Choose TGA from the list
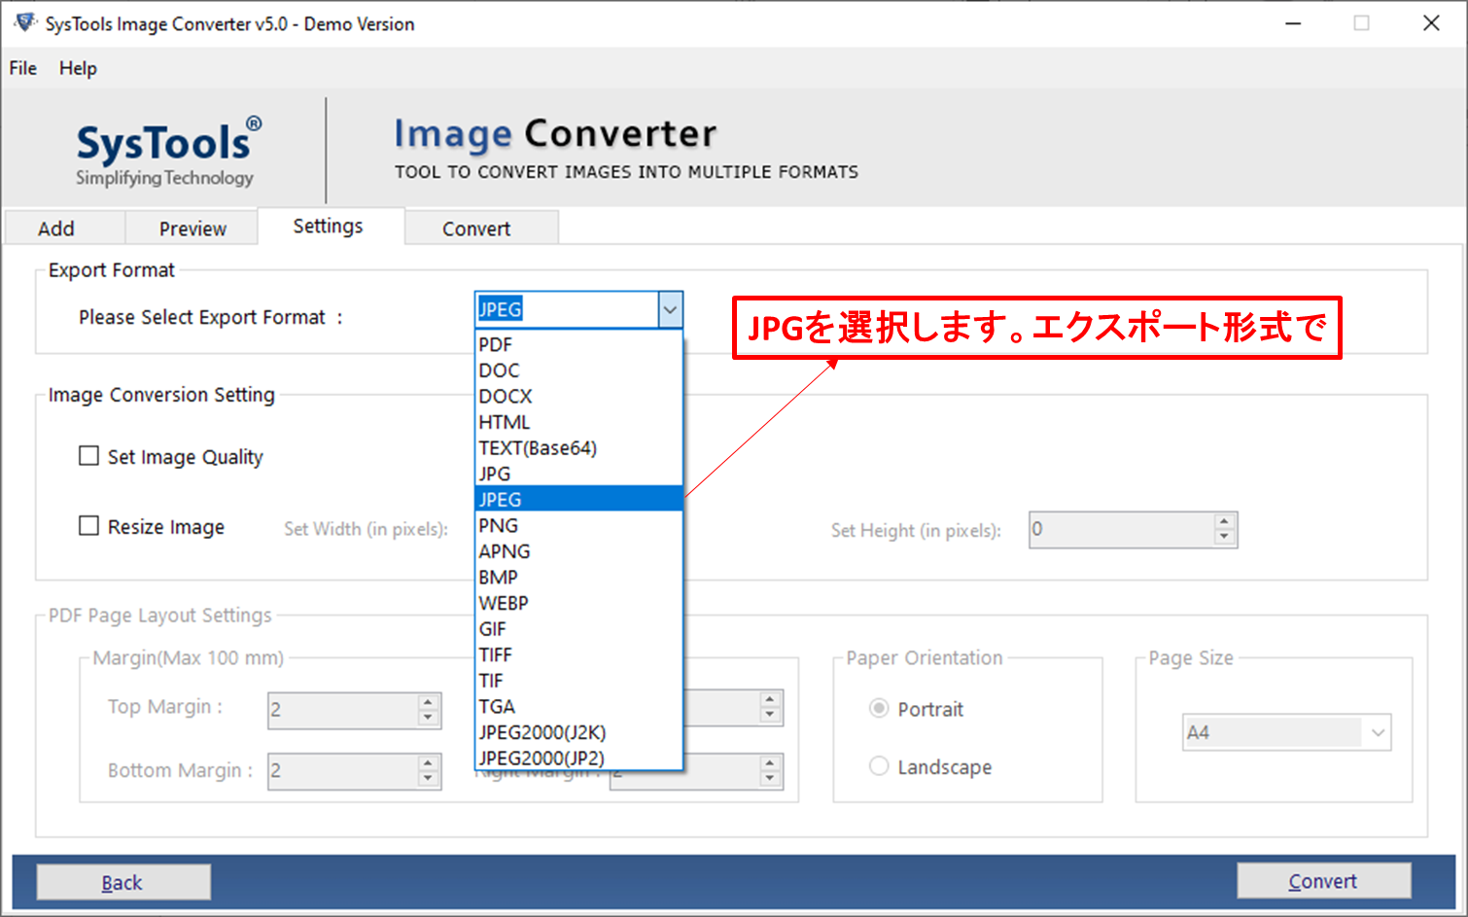 point(578,706)
